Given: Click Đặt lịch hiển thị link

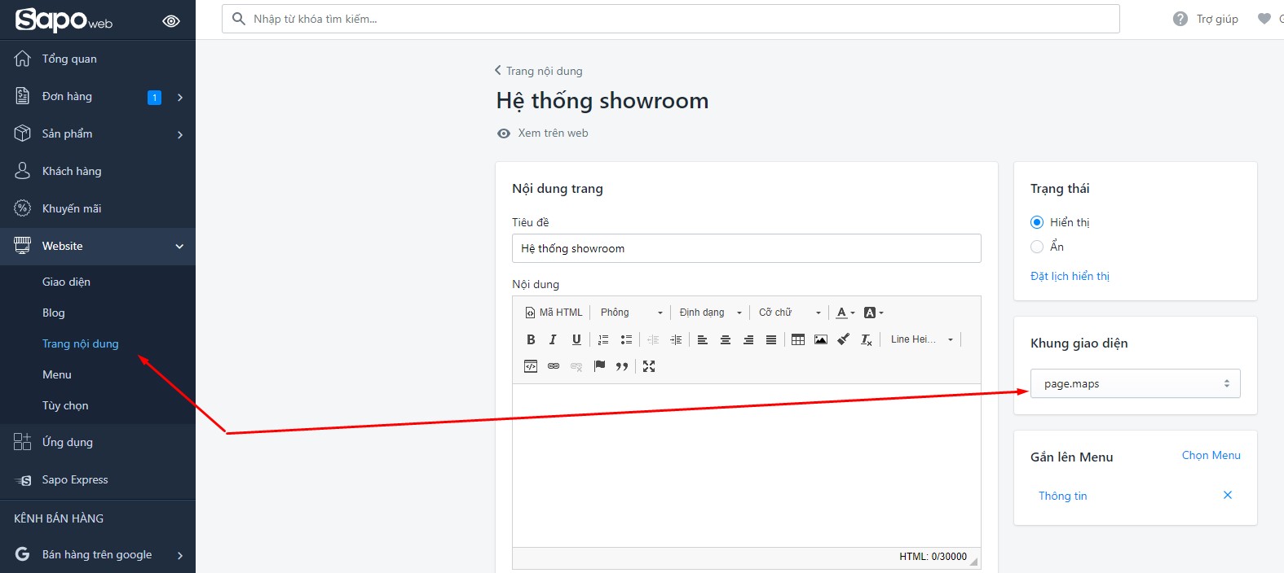Looking at the screenshot, I should (1070, 276).
